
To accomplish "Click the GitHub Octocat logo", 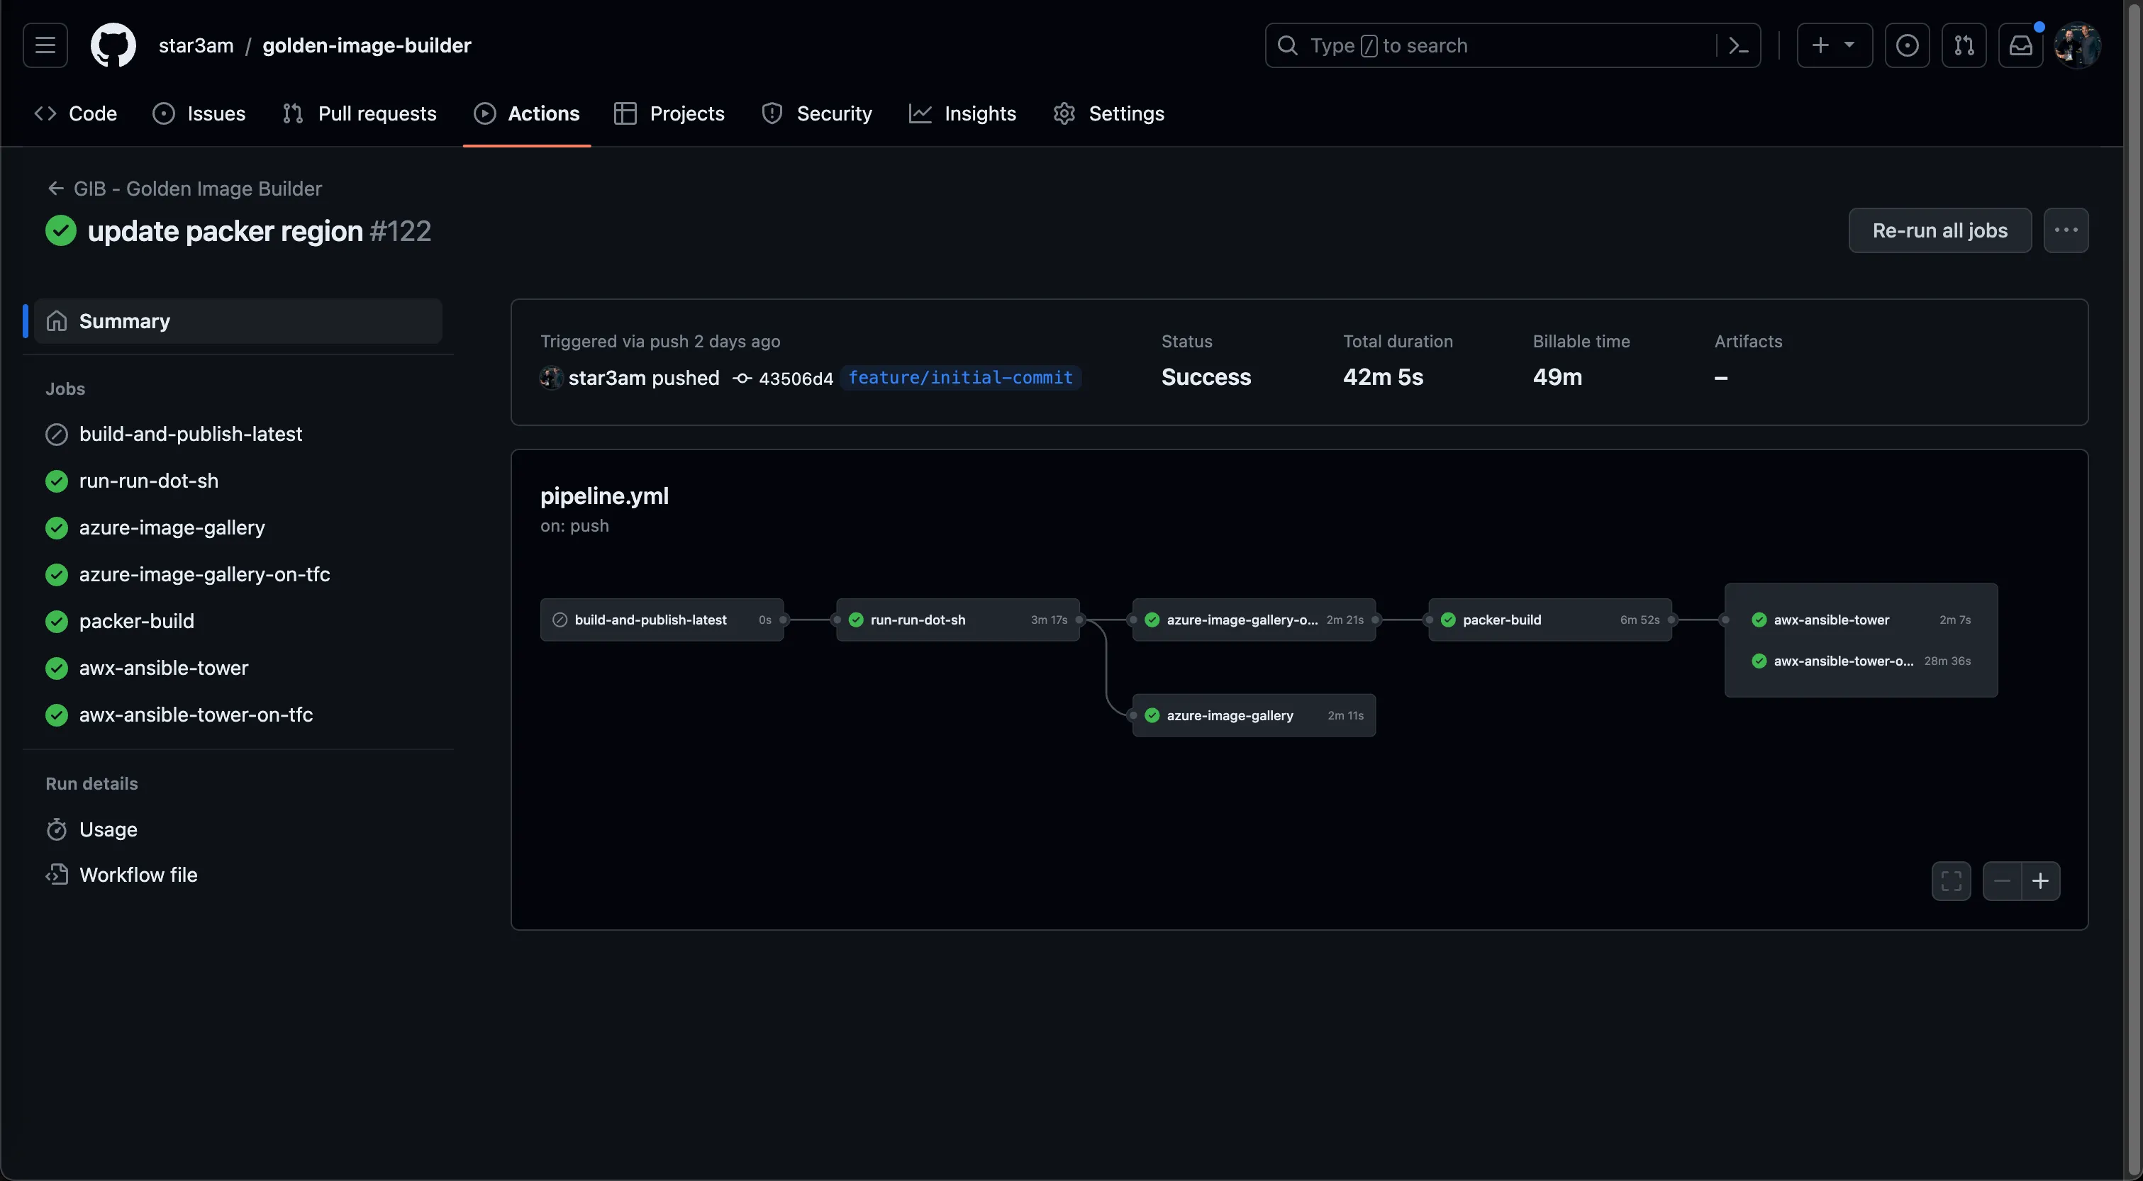I will click(x=113, y=45).
